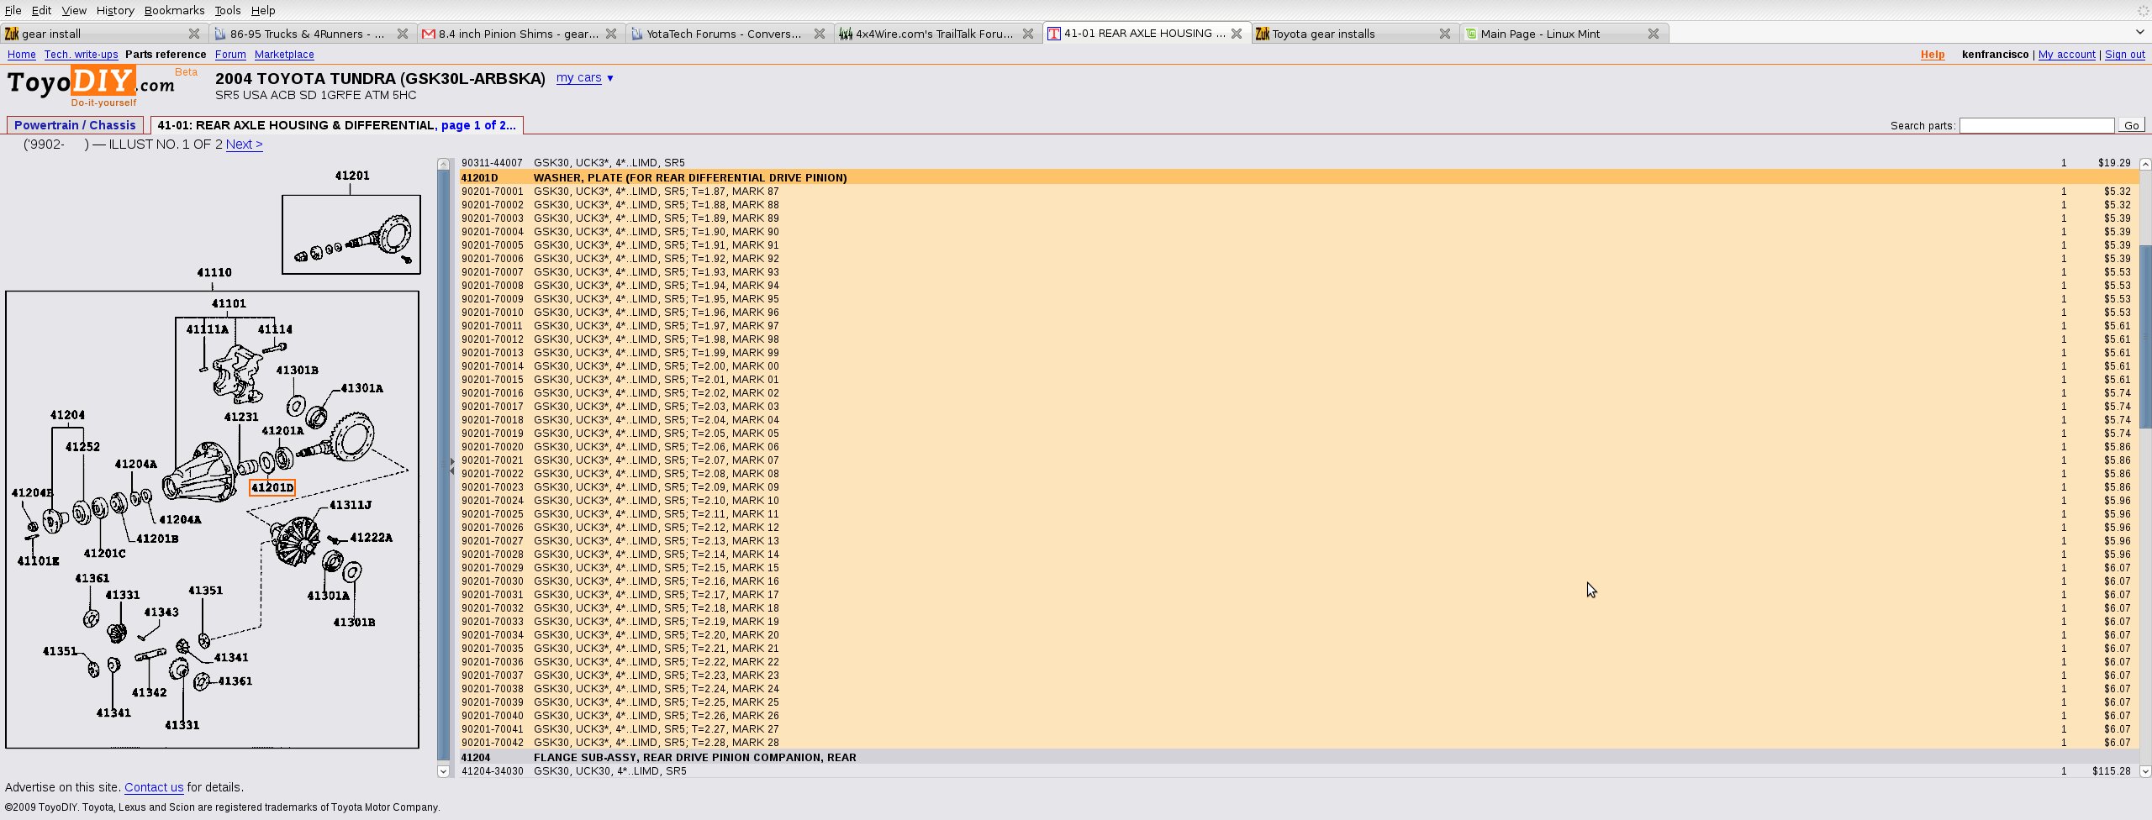Open Tech. write-ups link
Screen dimensions: 2152x820
point(82,55)
